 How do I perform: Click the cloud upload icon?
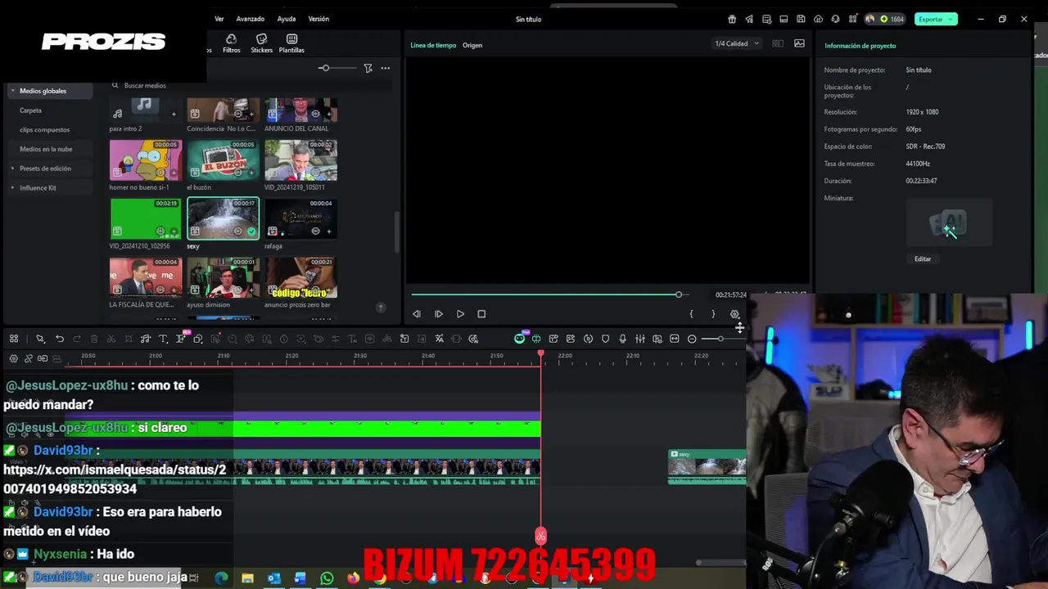point(818,19)
